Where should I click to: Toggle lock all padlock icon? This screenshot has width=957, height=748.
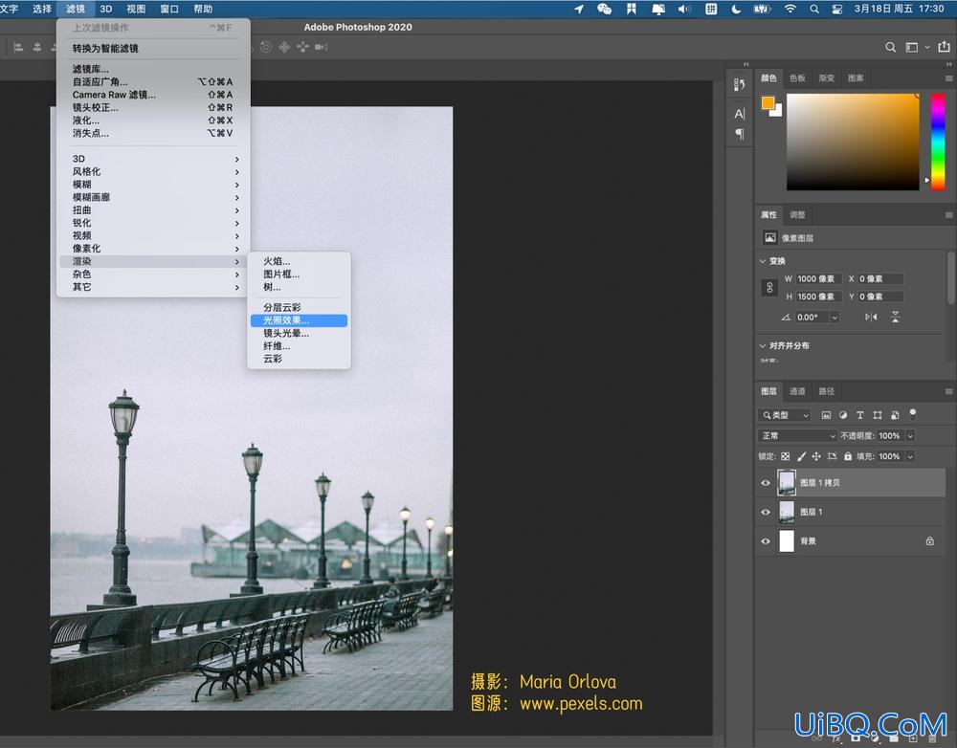(848, 456)
